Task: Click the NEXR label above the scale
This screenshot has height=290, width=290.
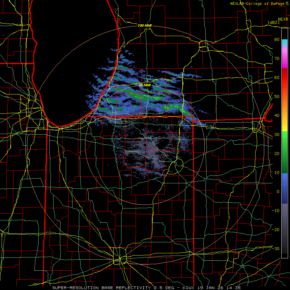Action: [283, 19]
